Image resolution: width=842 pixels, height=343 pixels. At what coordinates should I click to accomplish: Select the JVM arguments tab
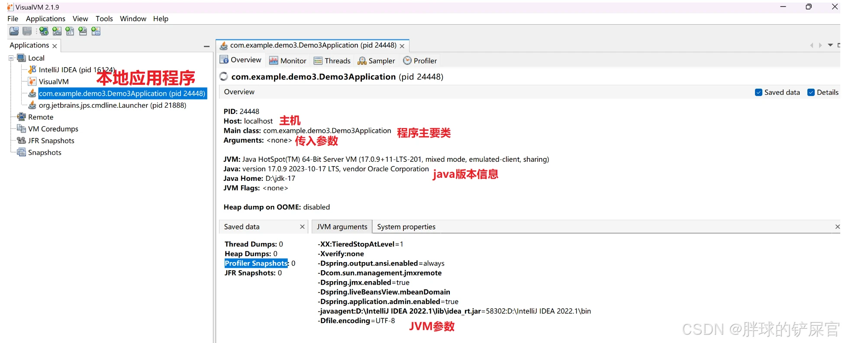pos(342,227)
